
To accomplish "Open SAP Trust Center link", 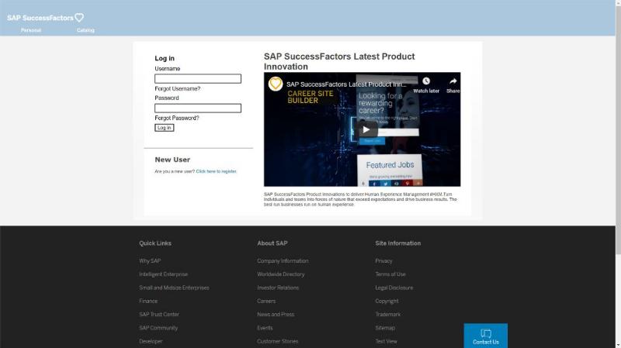I will pyautogui.click(x=159, y=315).
